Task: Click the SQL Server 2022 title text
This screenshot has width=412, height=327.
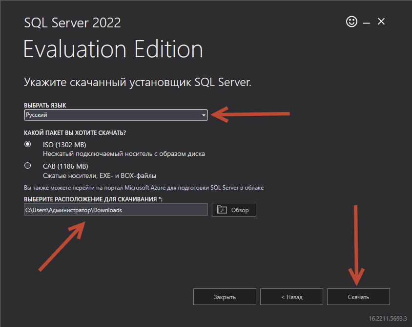Action: pos(72,22)
